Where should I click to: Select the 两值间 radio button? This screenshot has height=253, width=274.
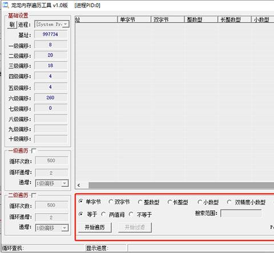(x=113, y=215)
